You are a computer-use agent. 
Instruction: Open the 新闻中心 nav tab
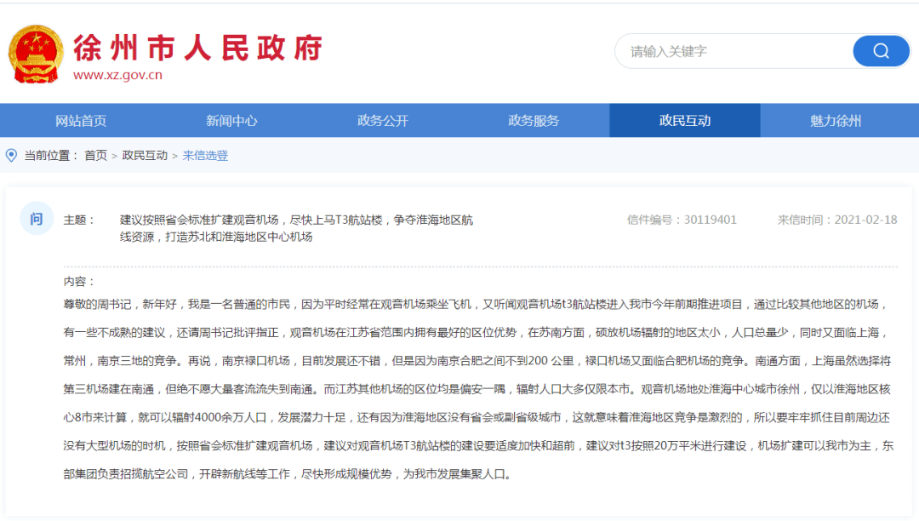(x=231, y=121)
